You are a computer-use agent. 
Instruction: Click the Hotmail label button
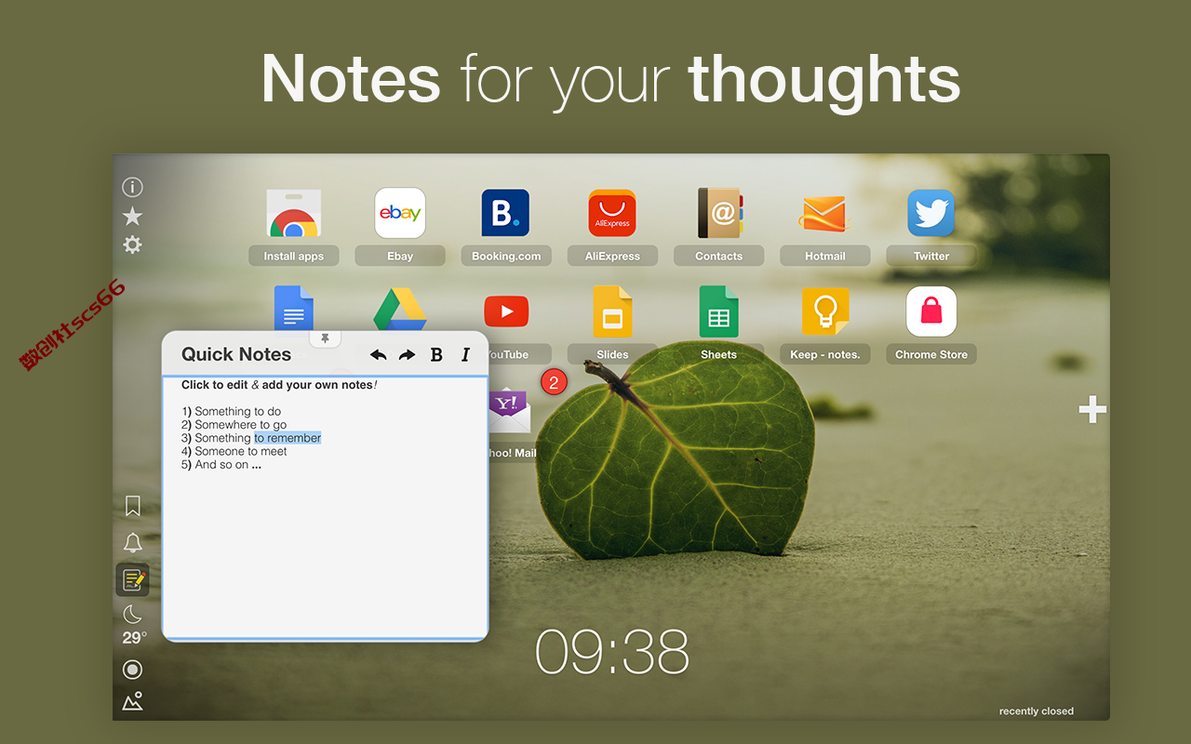tap(825, 256)
